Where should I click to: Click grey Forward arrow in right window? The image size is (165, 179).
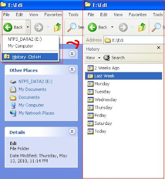123,27
